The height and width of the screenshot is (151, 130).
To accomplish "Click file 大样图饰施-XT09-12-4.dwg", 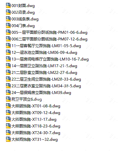I will [x=36, y=113].
